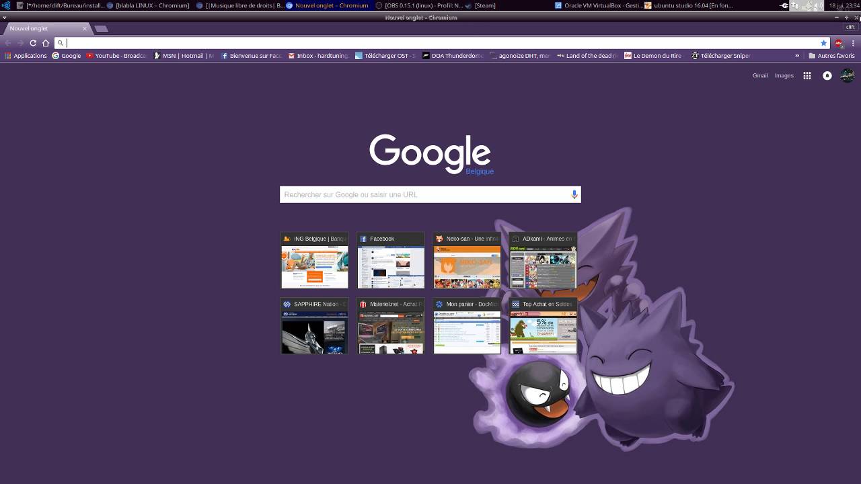The width and height of the screenshot is (861, 484).
Task: Switch to ubuntu studio 16.04 window
Action: point(688,5)
